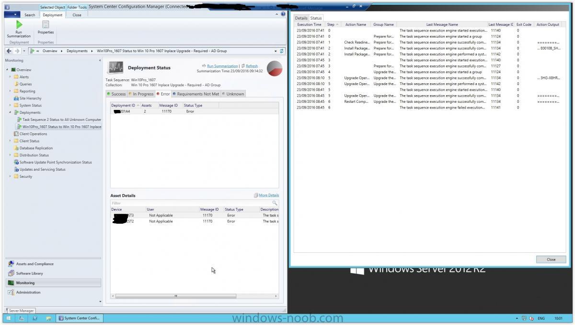Open File Explorer from the taskbar
Screen dimensions: 575x325
point(48,318)
